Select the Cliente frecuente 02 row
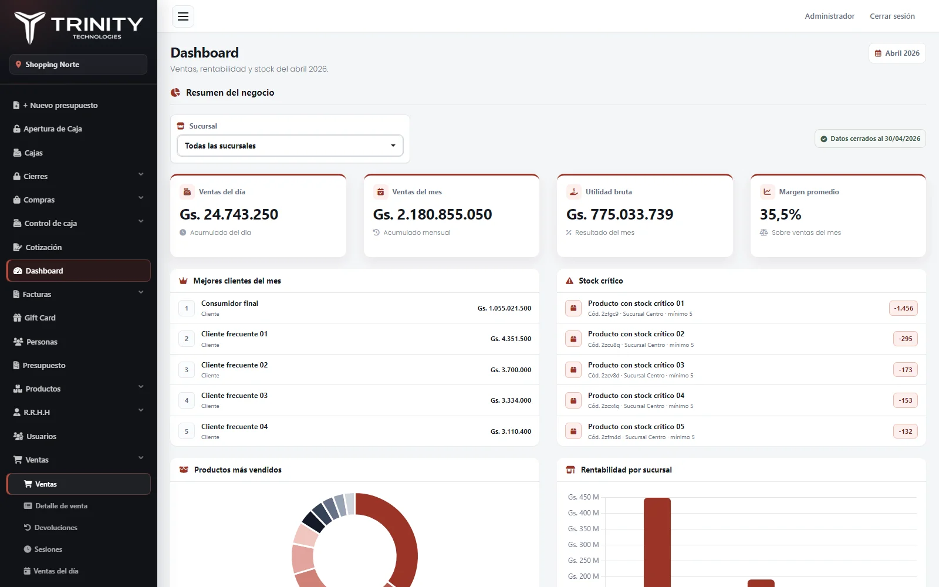939x587 pixels. click(x=354, y=370)
